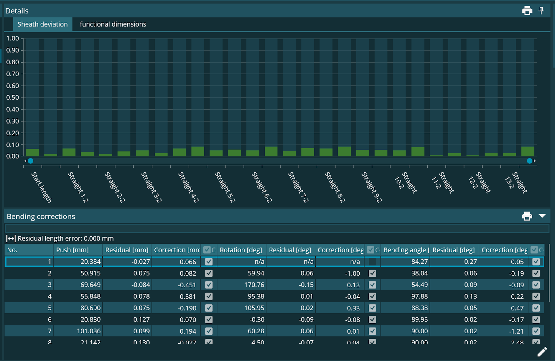Uncheck push correction for row 2

(x=209, y=273)
